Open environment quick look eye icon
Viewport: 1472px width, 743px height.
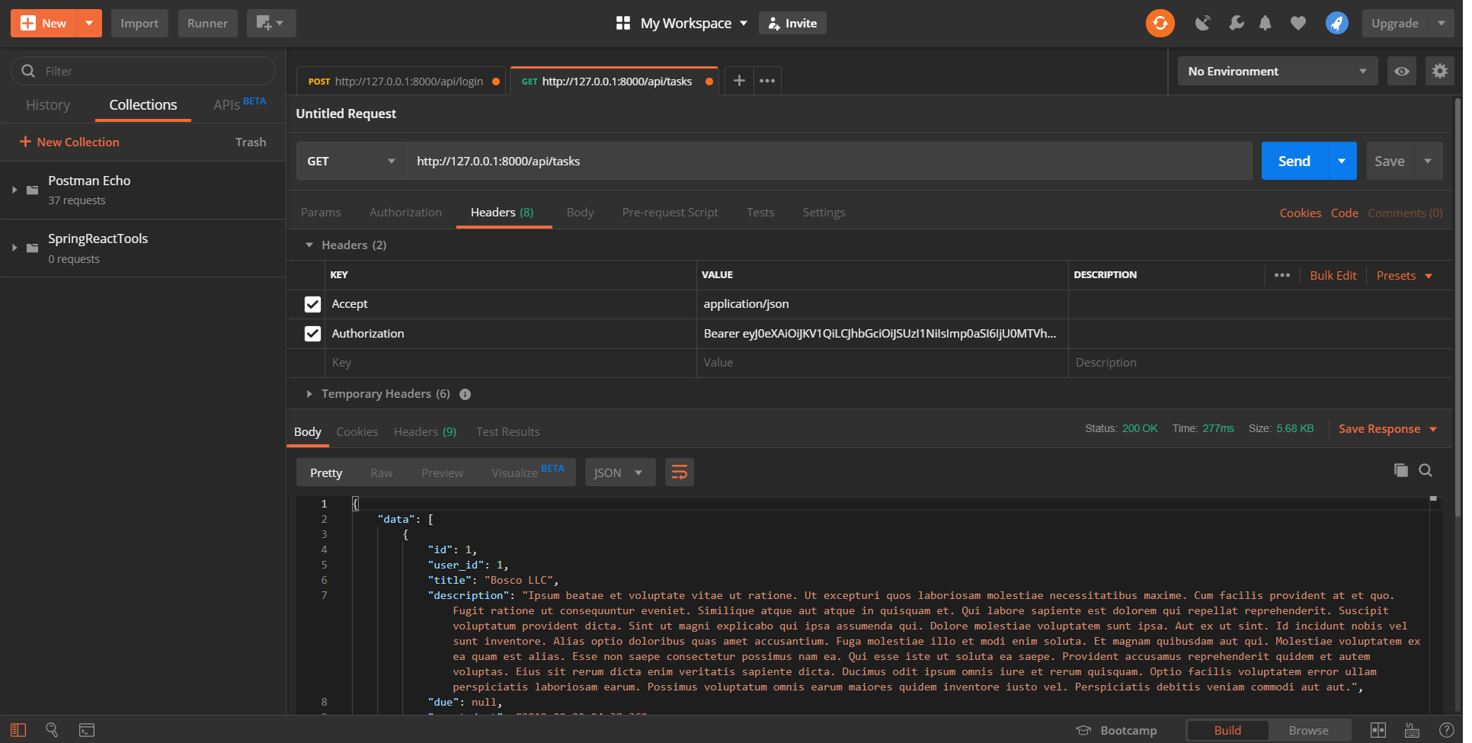(x=1401, y=71)
